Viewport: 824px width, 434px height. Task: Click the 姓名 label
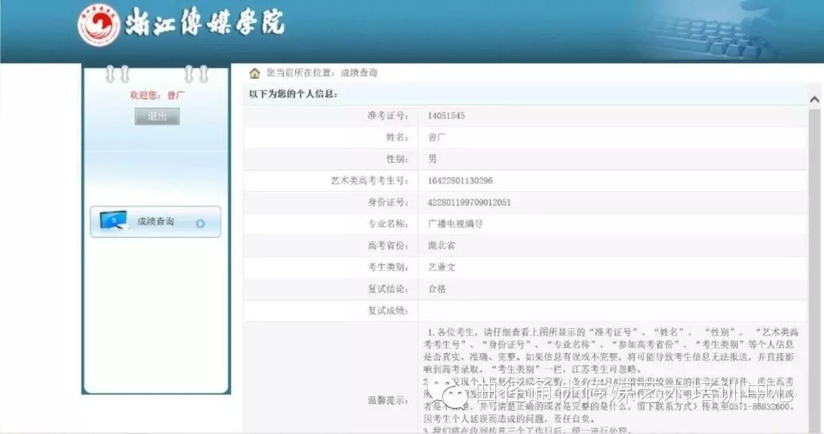coord(398,138)
